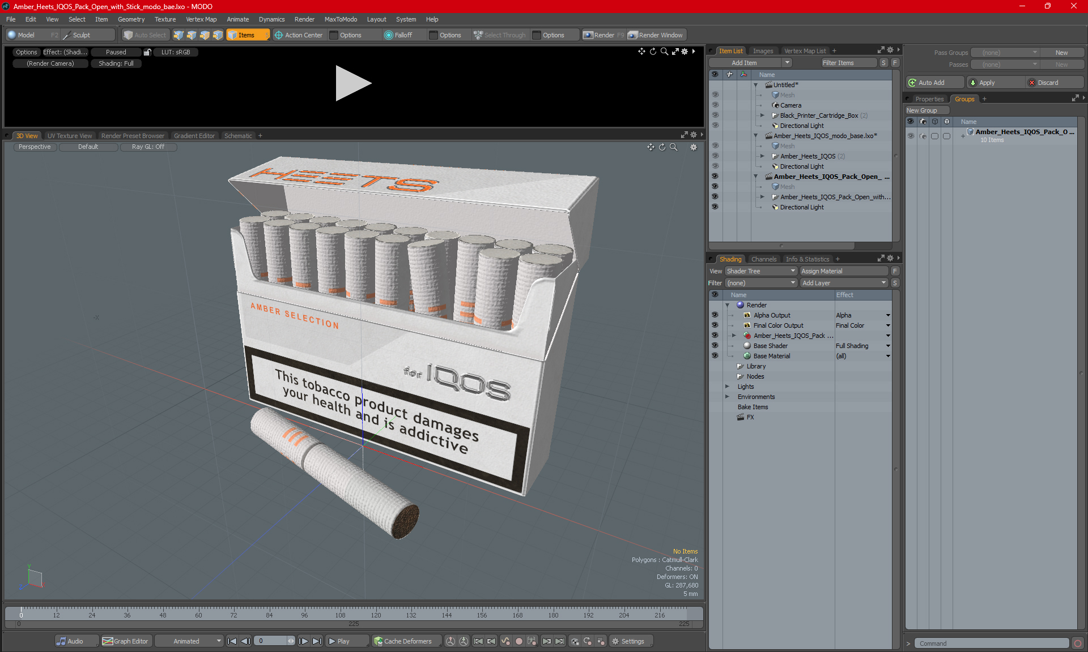Expand Environments in Shader Tree
The image size is (1088, 652).
pyautogui.click(x=728, y=397)
